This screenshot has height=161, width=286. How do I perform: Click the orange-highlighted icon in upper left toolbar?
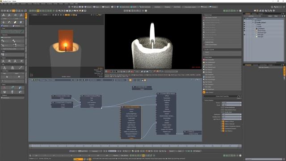point(13,11)
